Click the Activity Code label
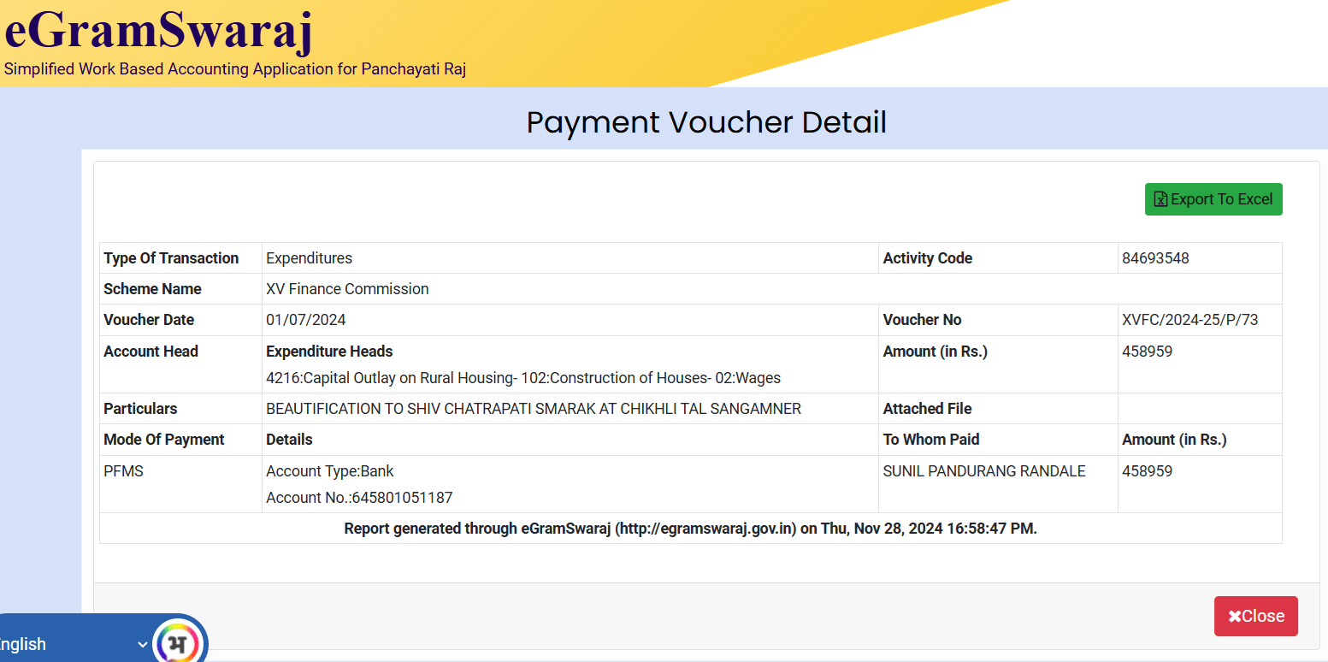The width and height of the screenshot is (1328, 662). pyautogui.click(x=927, y=258)
